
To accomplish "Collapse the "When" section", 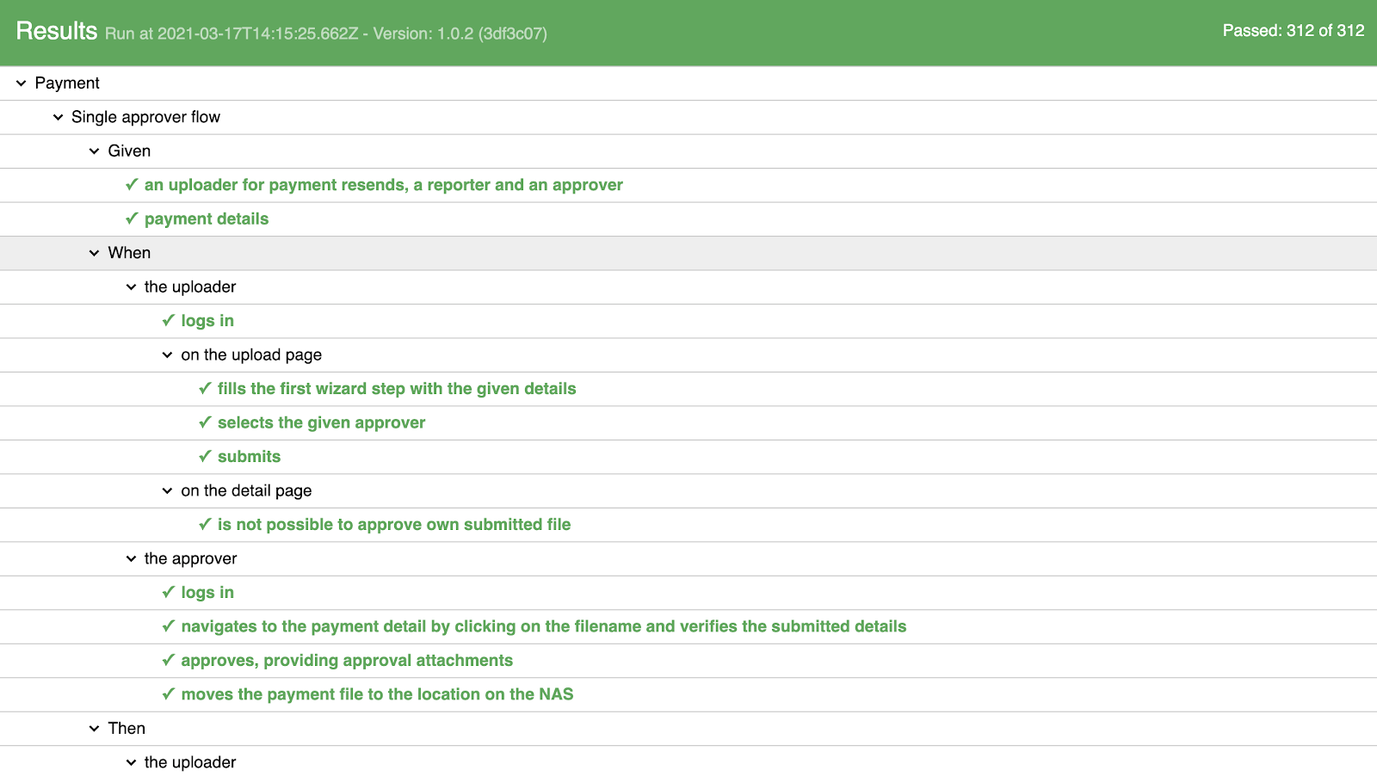I will 93,252.
